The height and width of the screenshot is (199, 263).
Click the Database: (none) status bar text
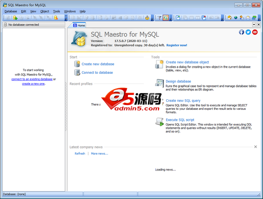(x=14, y=194)
